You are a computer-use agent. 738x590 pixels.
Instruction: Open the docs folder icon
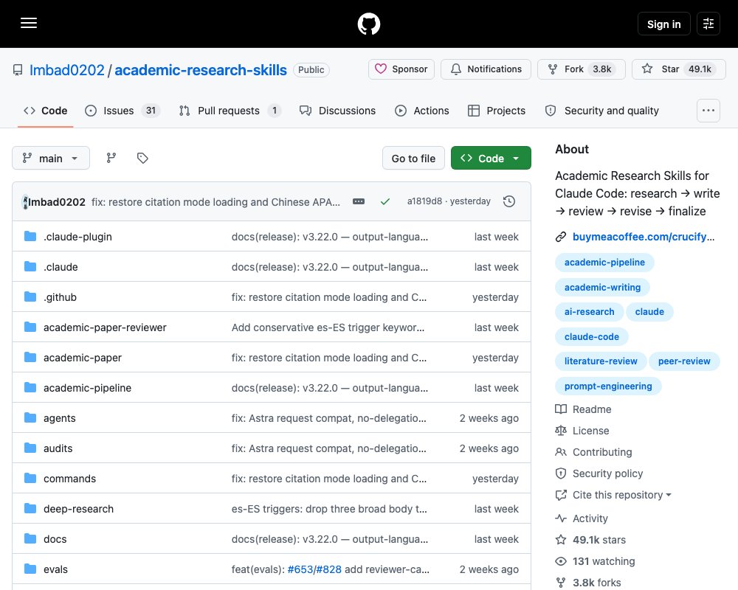point(30,538)
